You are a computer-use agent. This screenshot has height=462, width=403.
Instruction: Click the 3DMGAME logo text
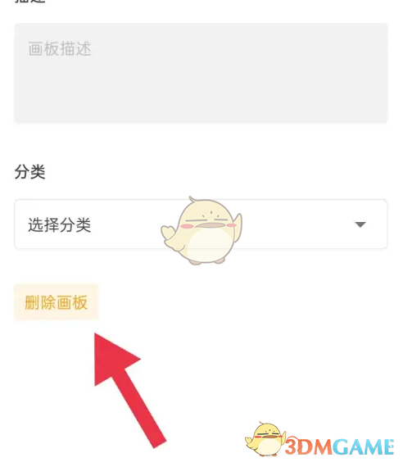(339, 446)
